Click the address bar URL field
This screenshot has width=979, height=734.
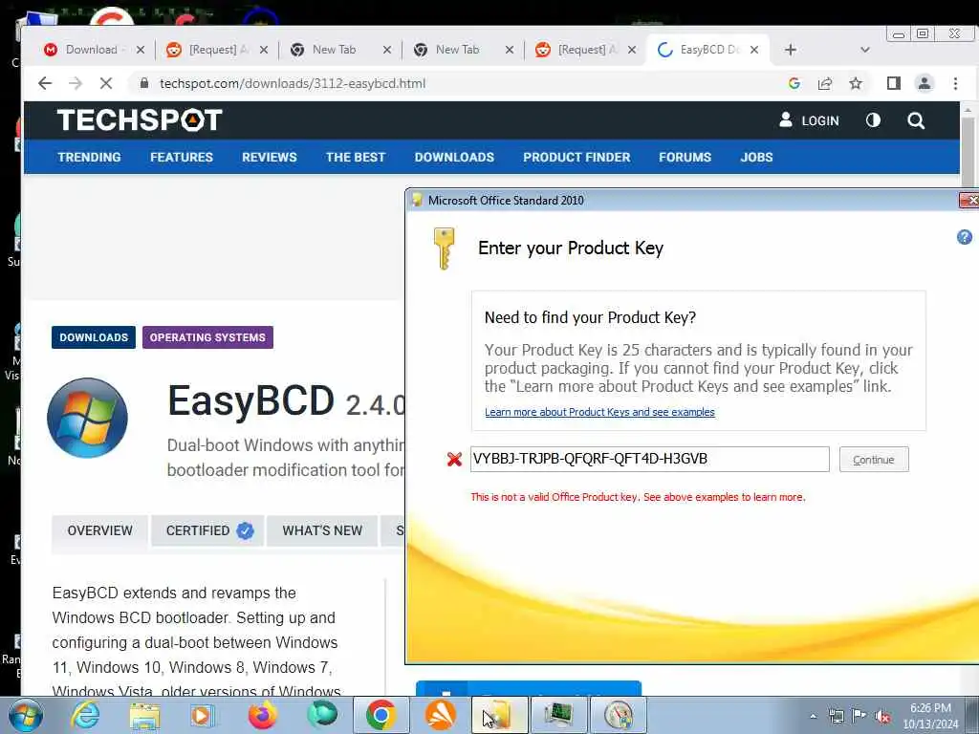coord(456,83)
